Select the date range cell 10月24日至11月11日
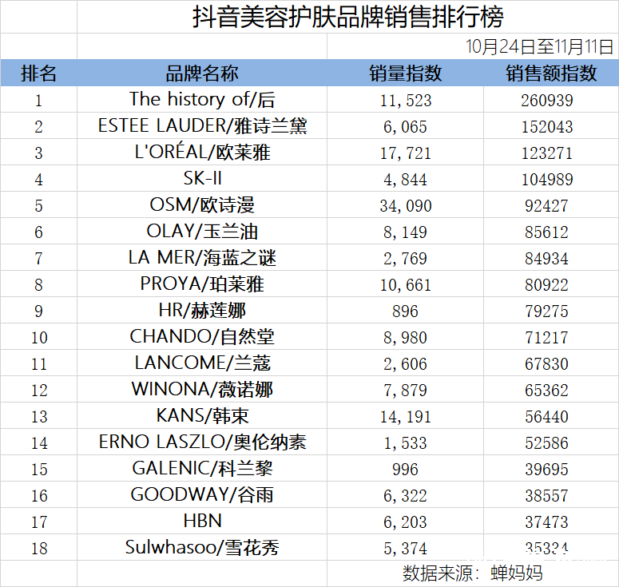 click(x=540, y=46)
